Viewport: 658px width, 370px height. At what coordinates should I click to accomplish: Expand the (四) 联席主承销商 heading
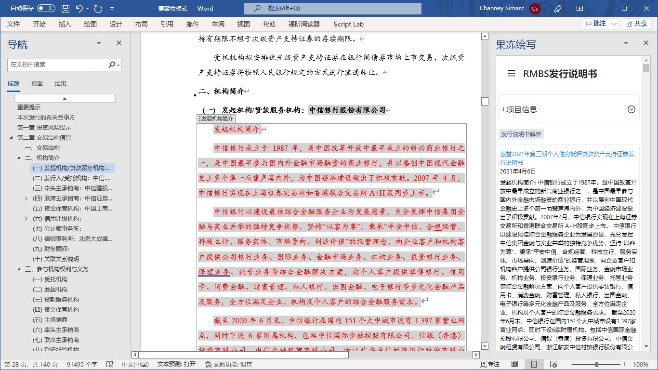pos(26,198)
